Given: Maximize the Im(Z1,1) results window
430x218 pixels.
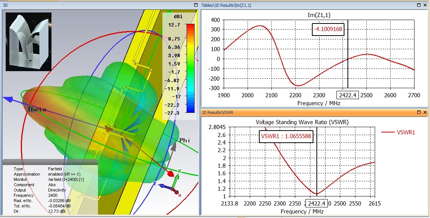Looking at the screenshot, I should (x=419, y=5).
